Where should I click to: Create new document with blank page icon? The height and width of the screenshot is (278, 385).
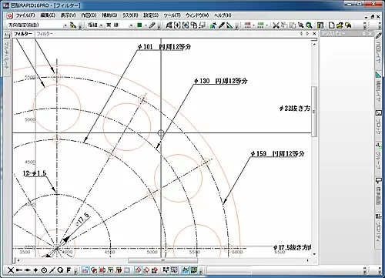tap(332, 25)
